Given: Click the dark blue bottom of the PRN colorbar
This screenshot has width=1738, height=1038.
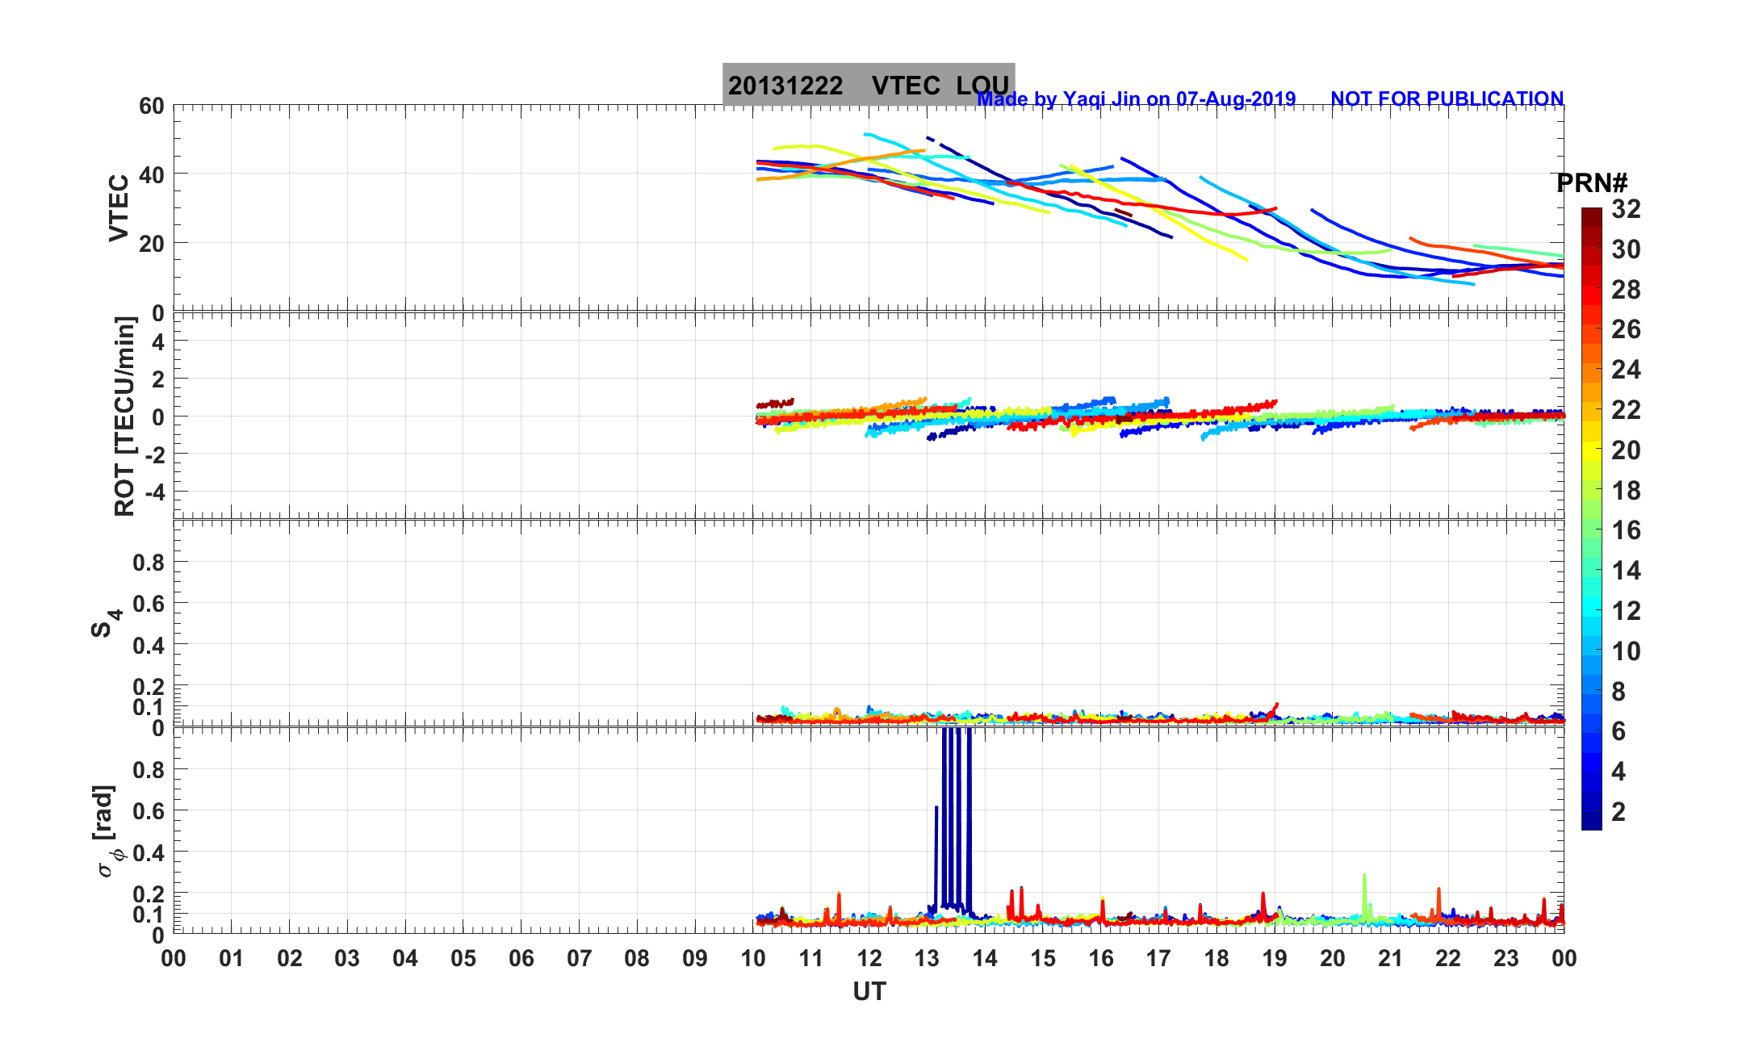Looking at the screenshot, I should (1591, 819).
